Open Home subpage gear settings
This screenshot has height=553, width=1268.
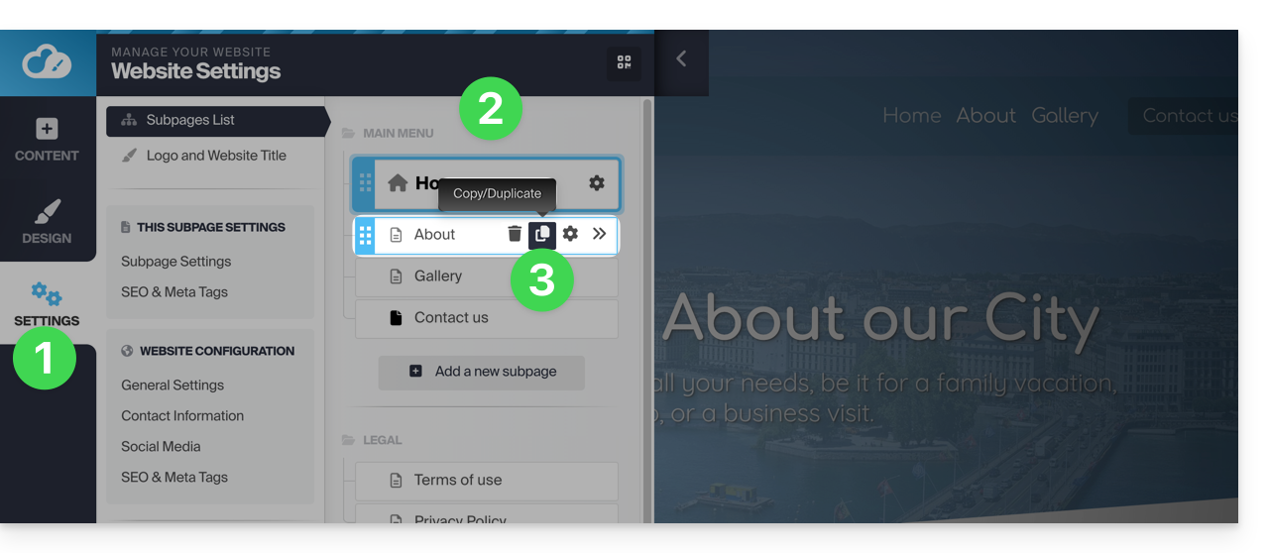(596, 183)
